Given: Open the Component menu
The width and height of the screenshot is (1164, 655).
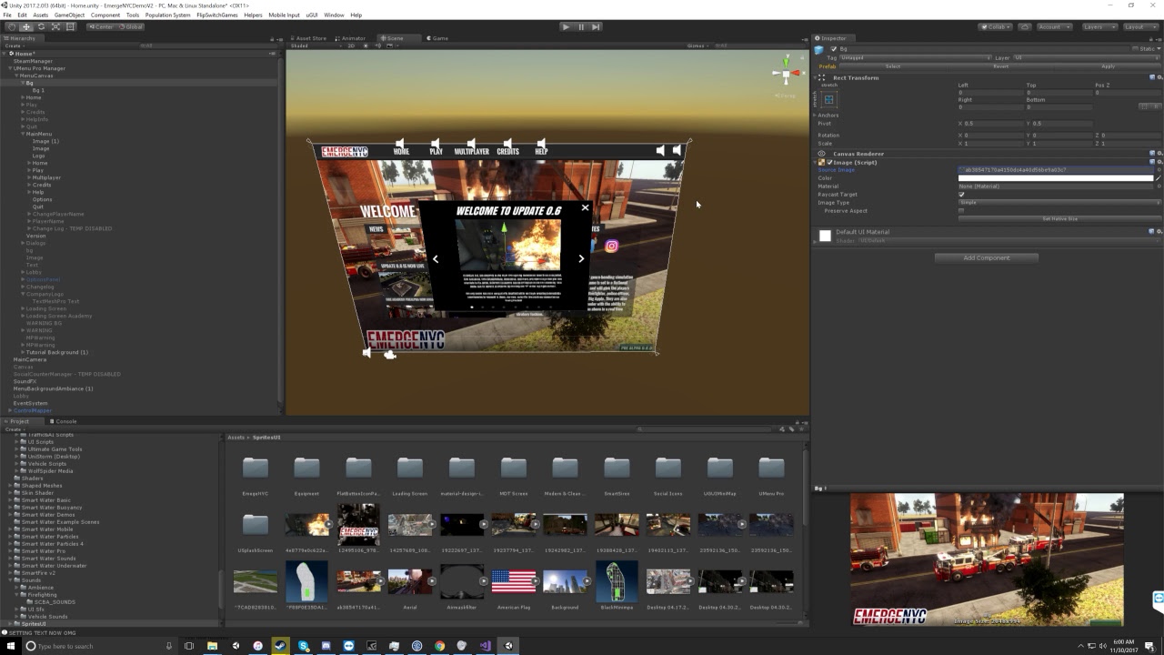Looking at the screenshot, I should 105,15.
